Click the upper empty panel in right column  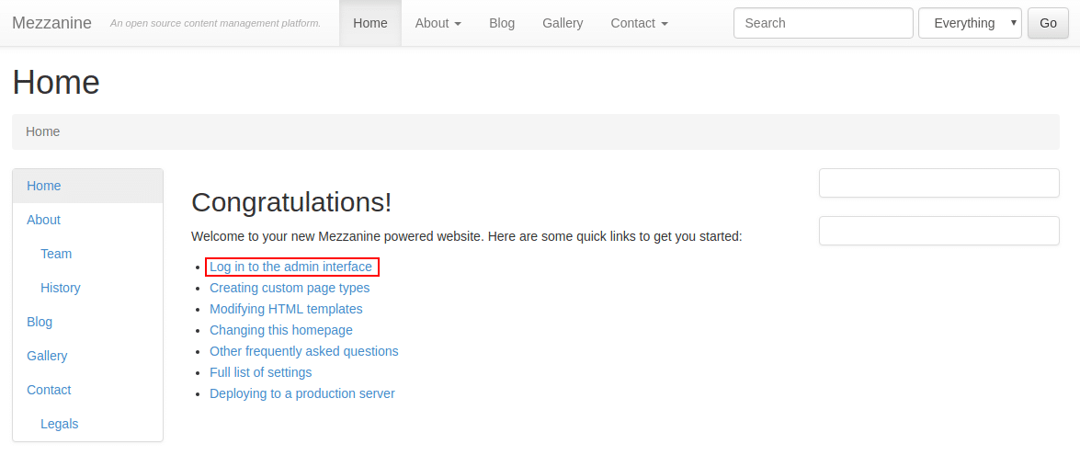coord(938,183)
